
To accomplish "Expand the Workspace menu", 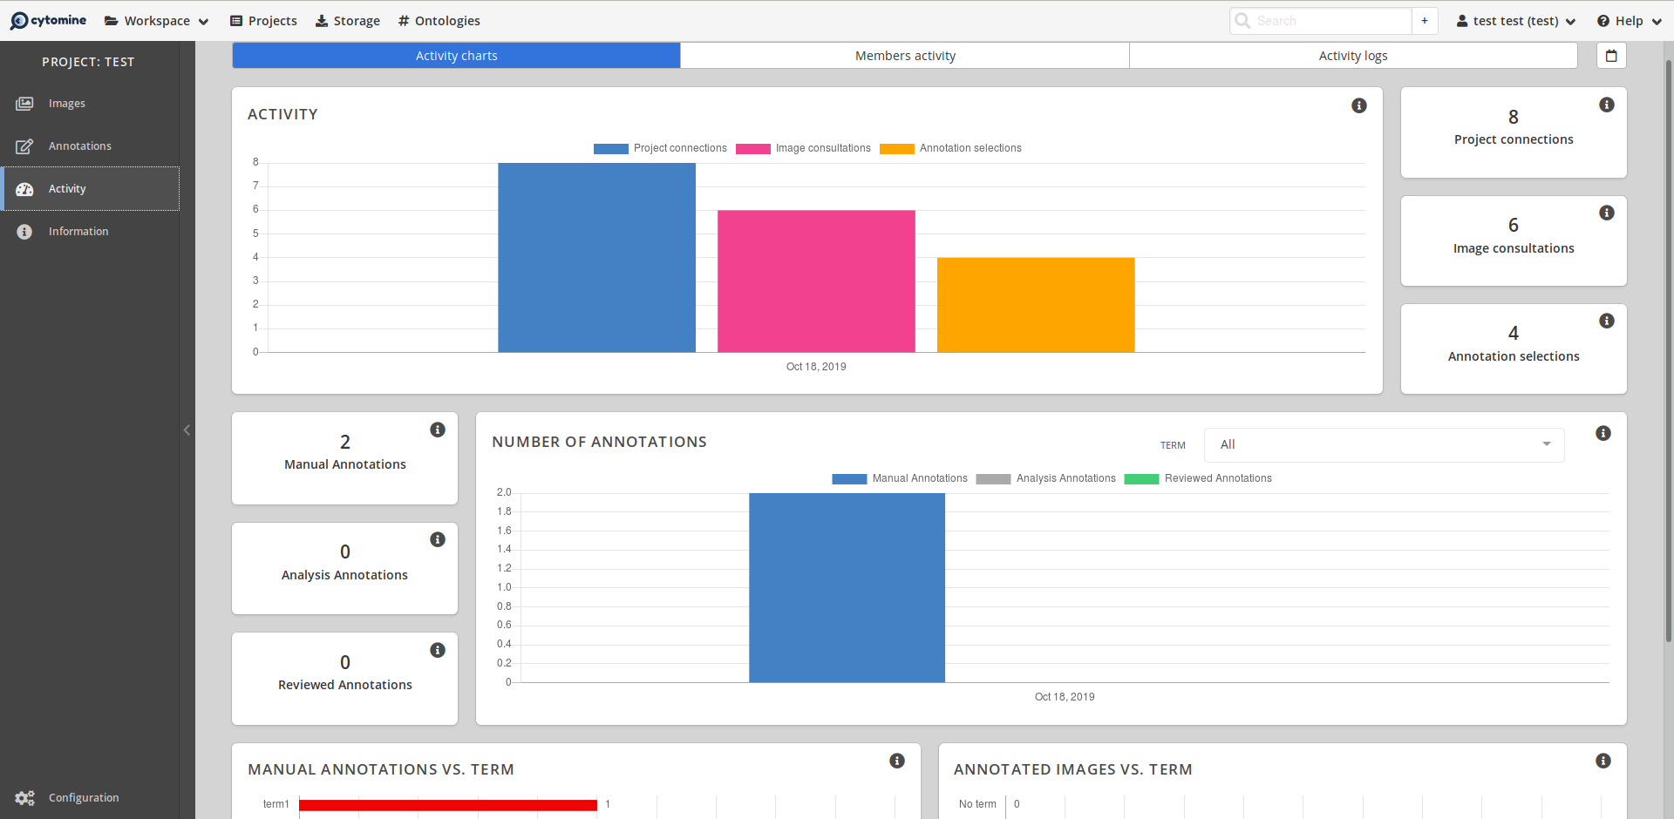I will click(157, 21).
